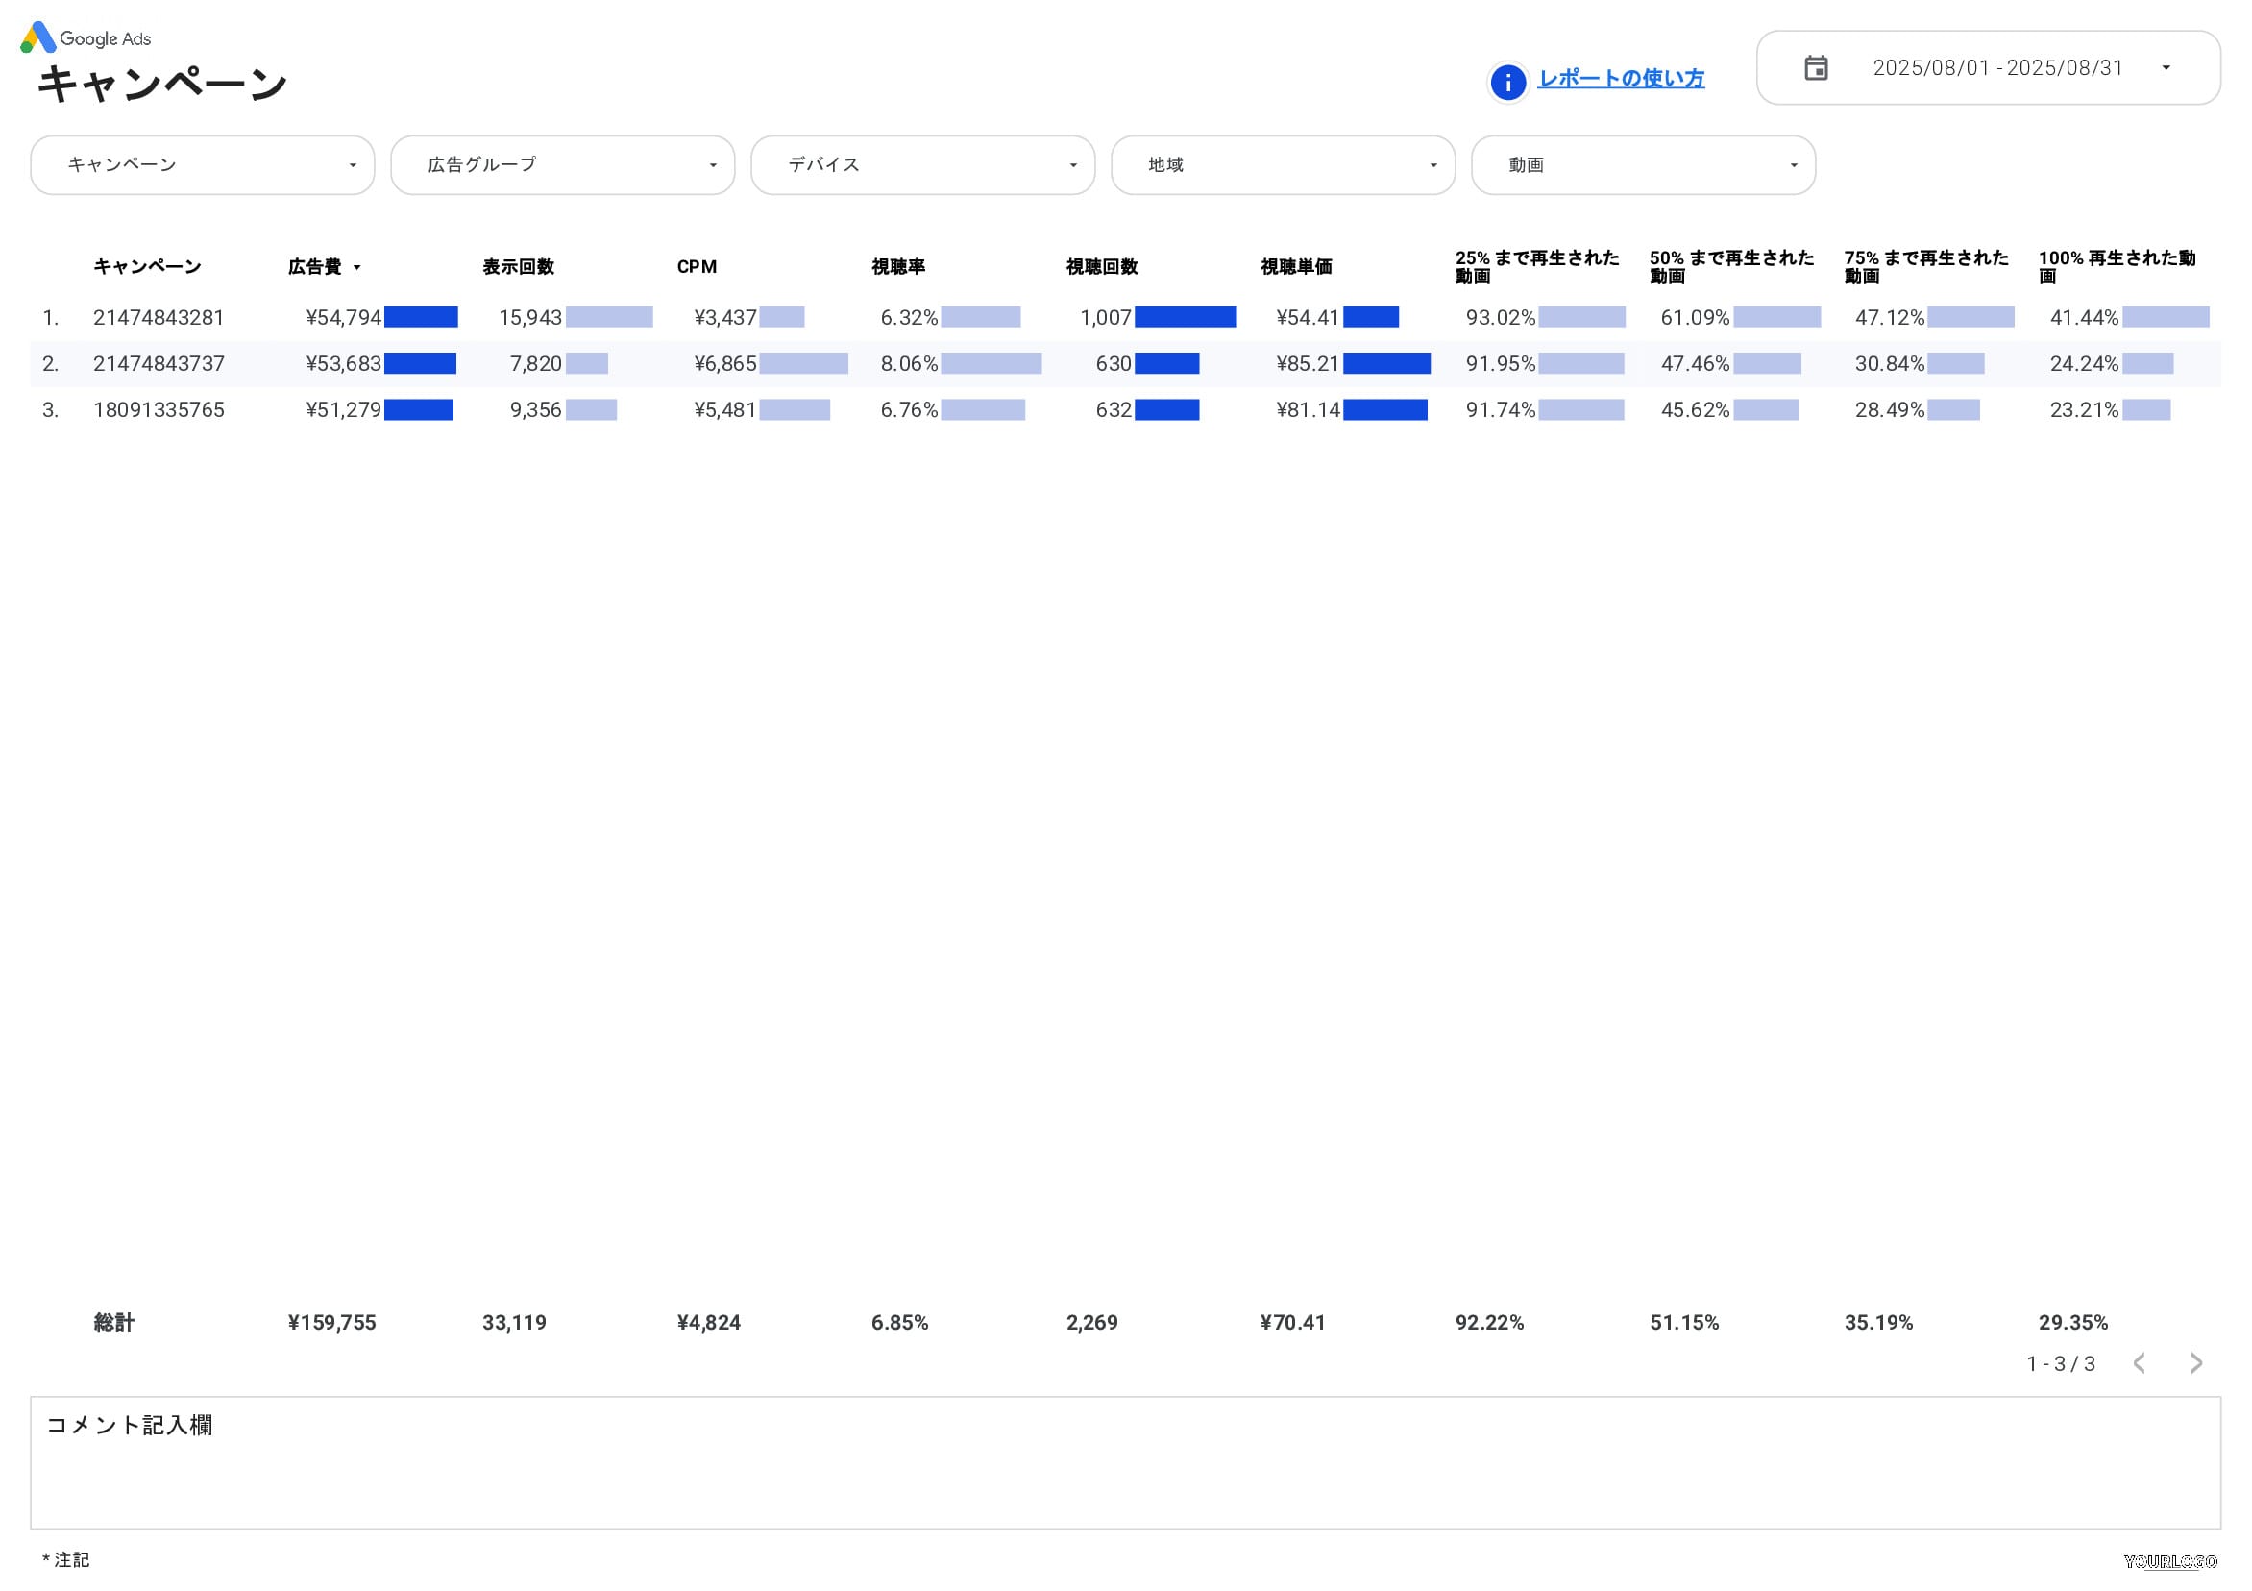Screen dimensions: 2252x1591
Task: Go to next table page arrow
Action: pos(2196,1363)
